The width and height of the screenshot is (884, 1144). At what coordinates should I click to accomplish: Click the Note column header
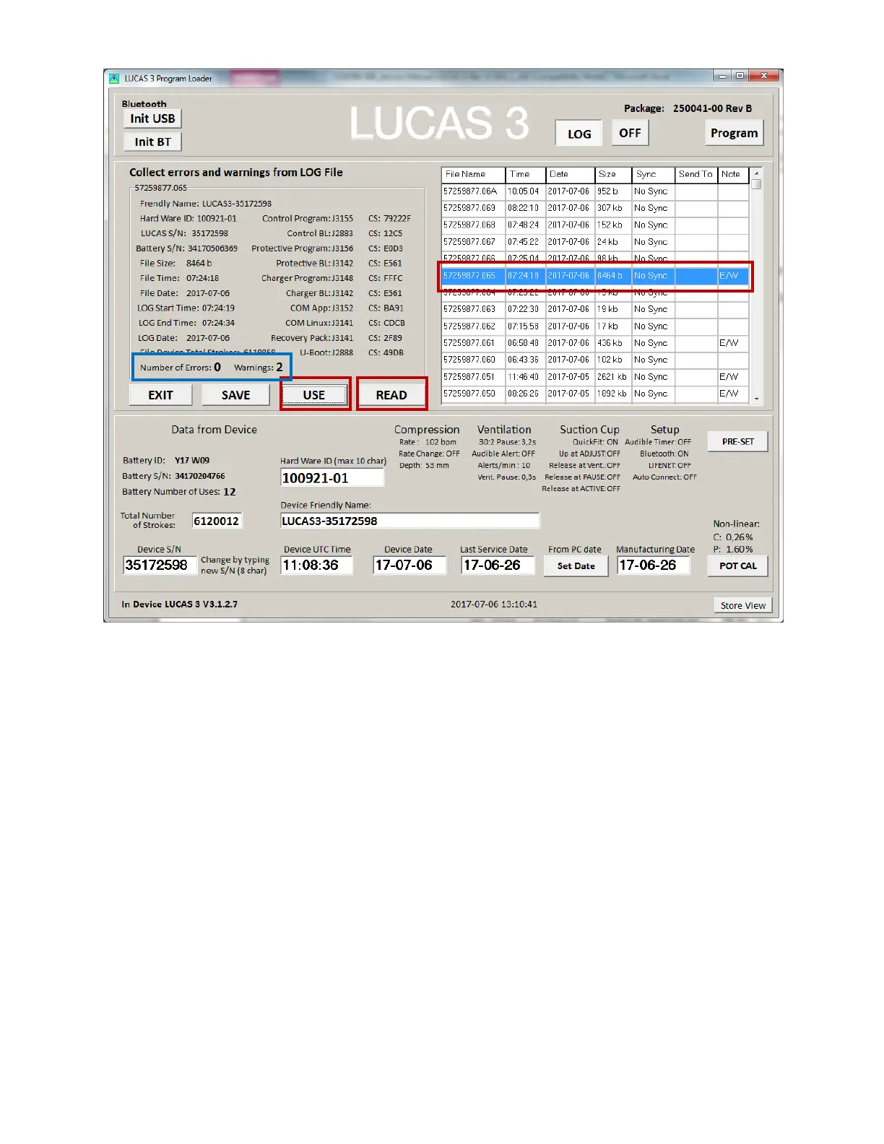[733, 174]
